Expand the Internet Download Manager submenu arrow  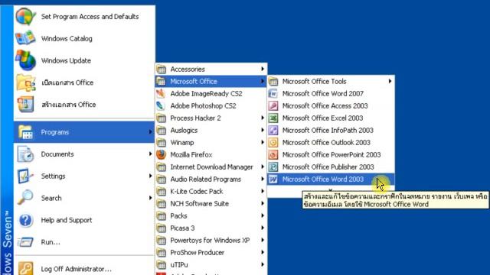263,167
